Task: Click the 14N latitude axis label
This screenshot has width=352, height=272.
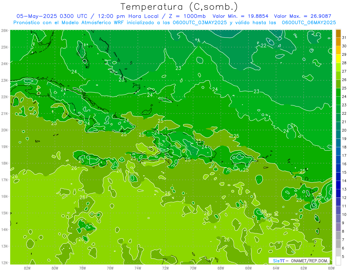Action: pyautogui.click(x=4, y=229)
